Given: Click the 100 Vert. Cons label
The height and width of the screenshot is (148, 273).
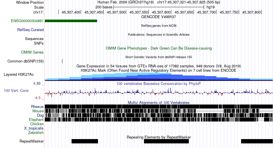Looking at the screenshot, I should pos(16,91).
